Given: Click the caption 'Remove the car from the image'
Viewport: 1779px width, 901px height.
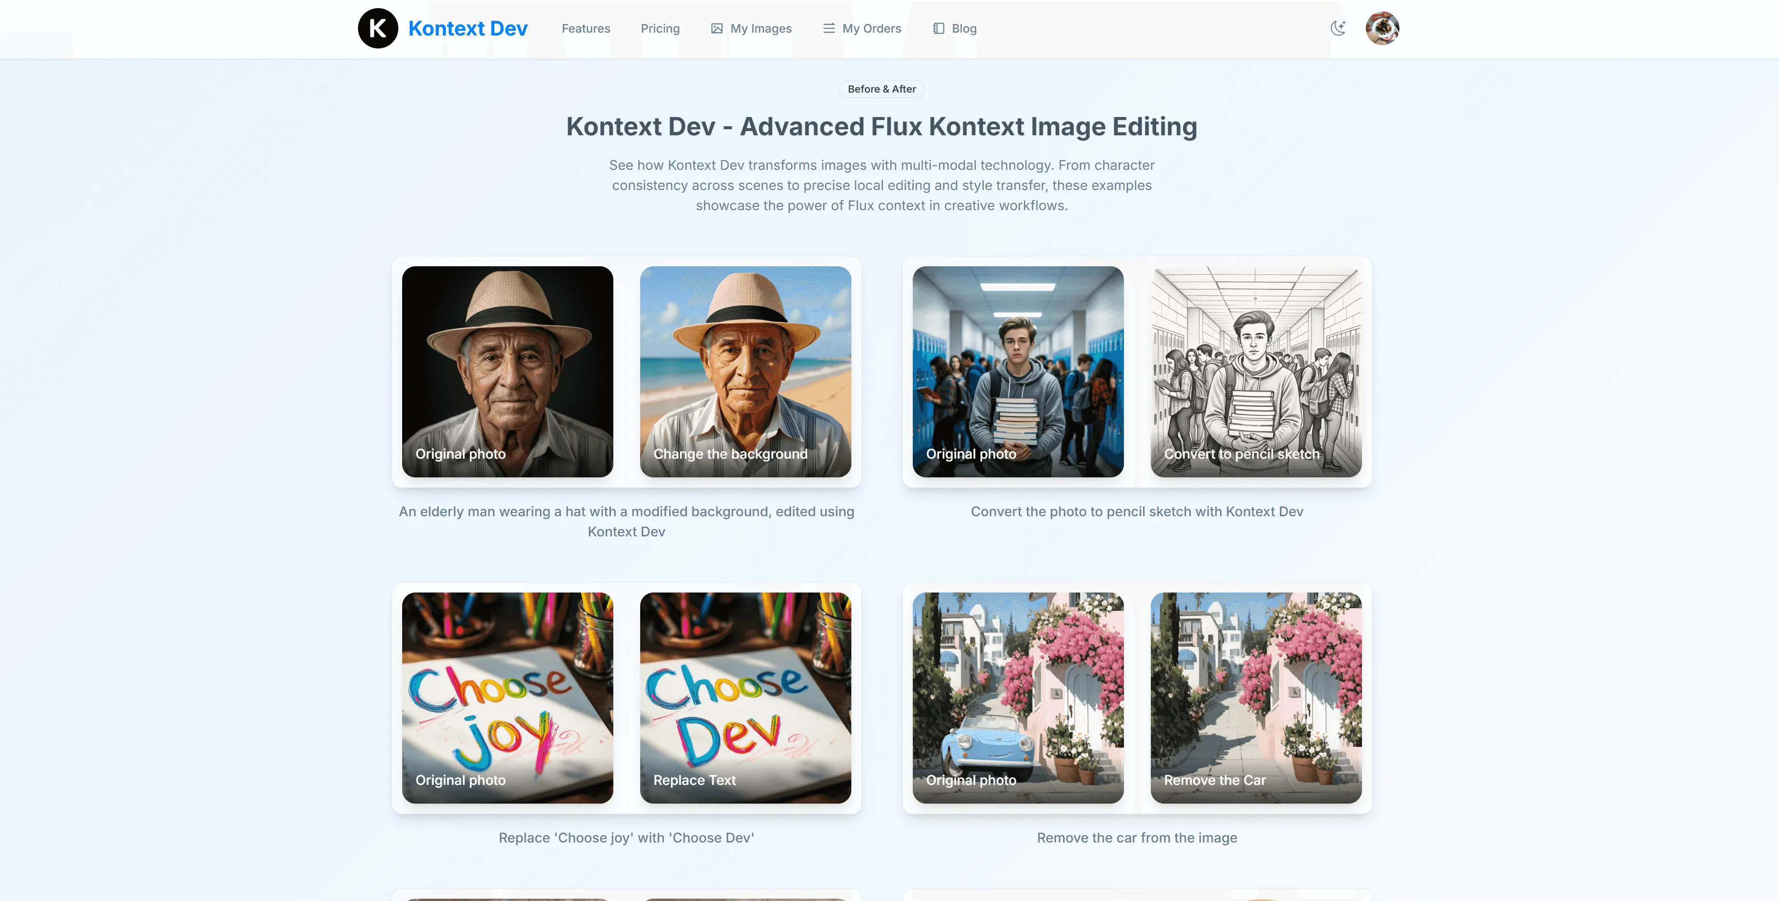Looking at the screenshot, I should [x=1137, y=838].
